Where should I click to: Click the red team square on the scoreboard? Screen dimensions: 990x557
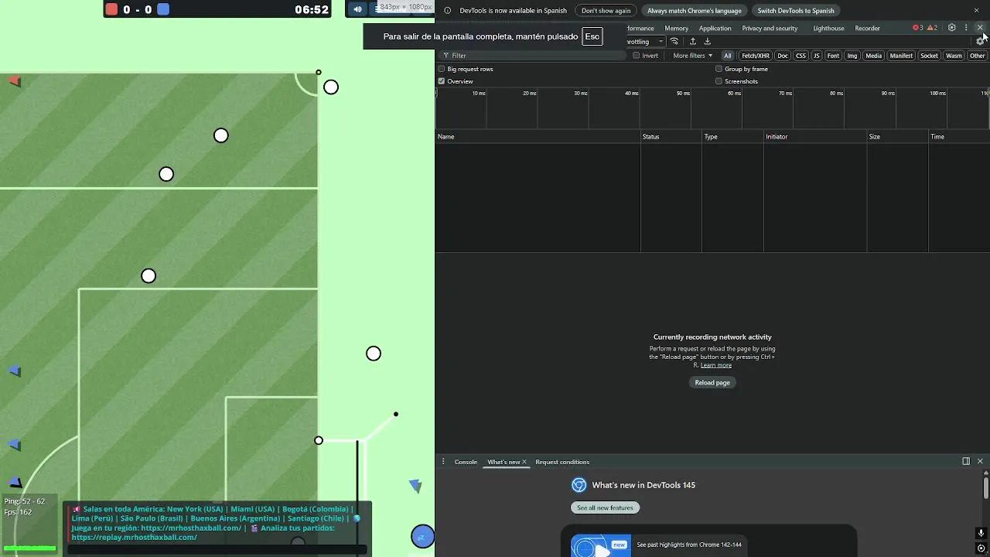[112, 9]
